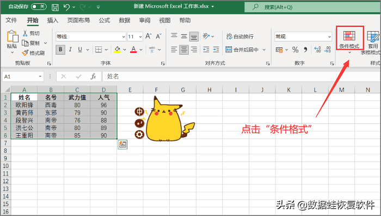Click the Undo arrow icon
The image size is (381, 216).
(66, 7)
